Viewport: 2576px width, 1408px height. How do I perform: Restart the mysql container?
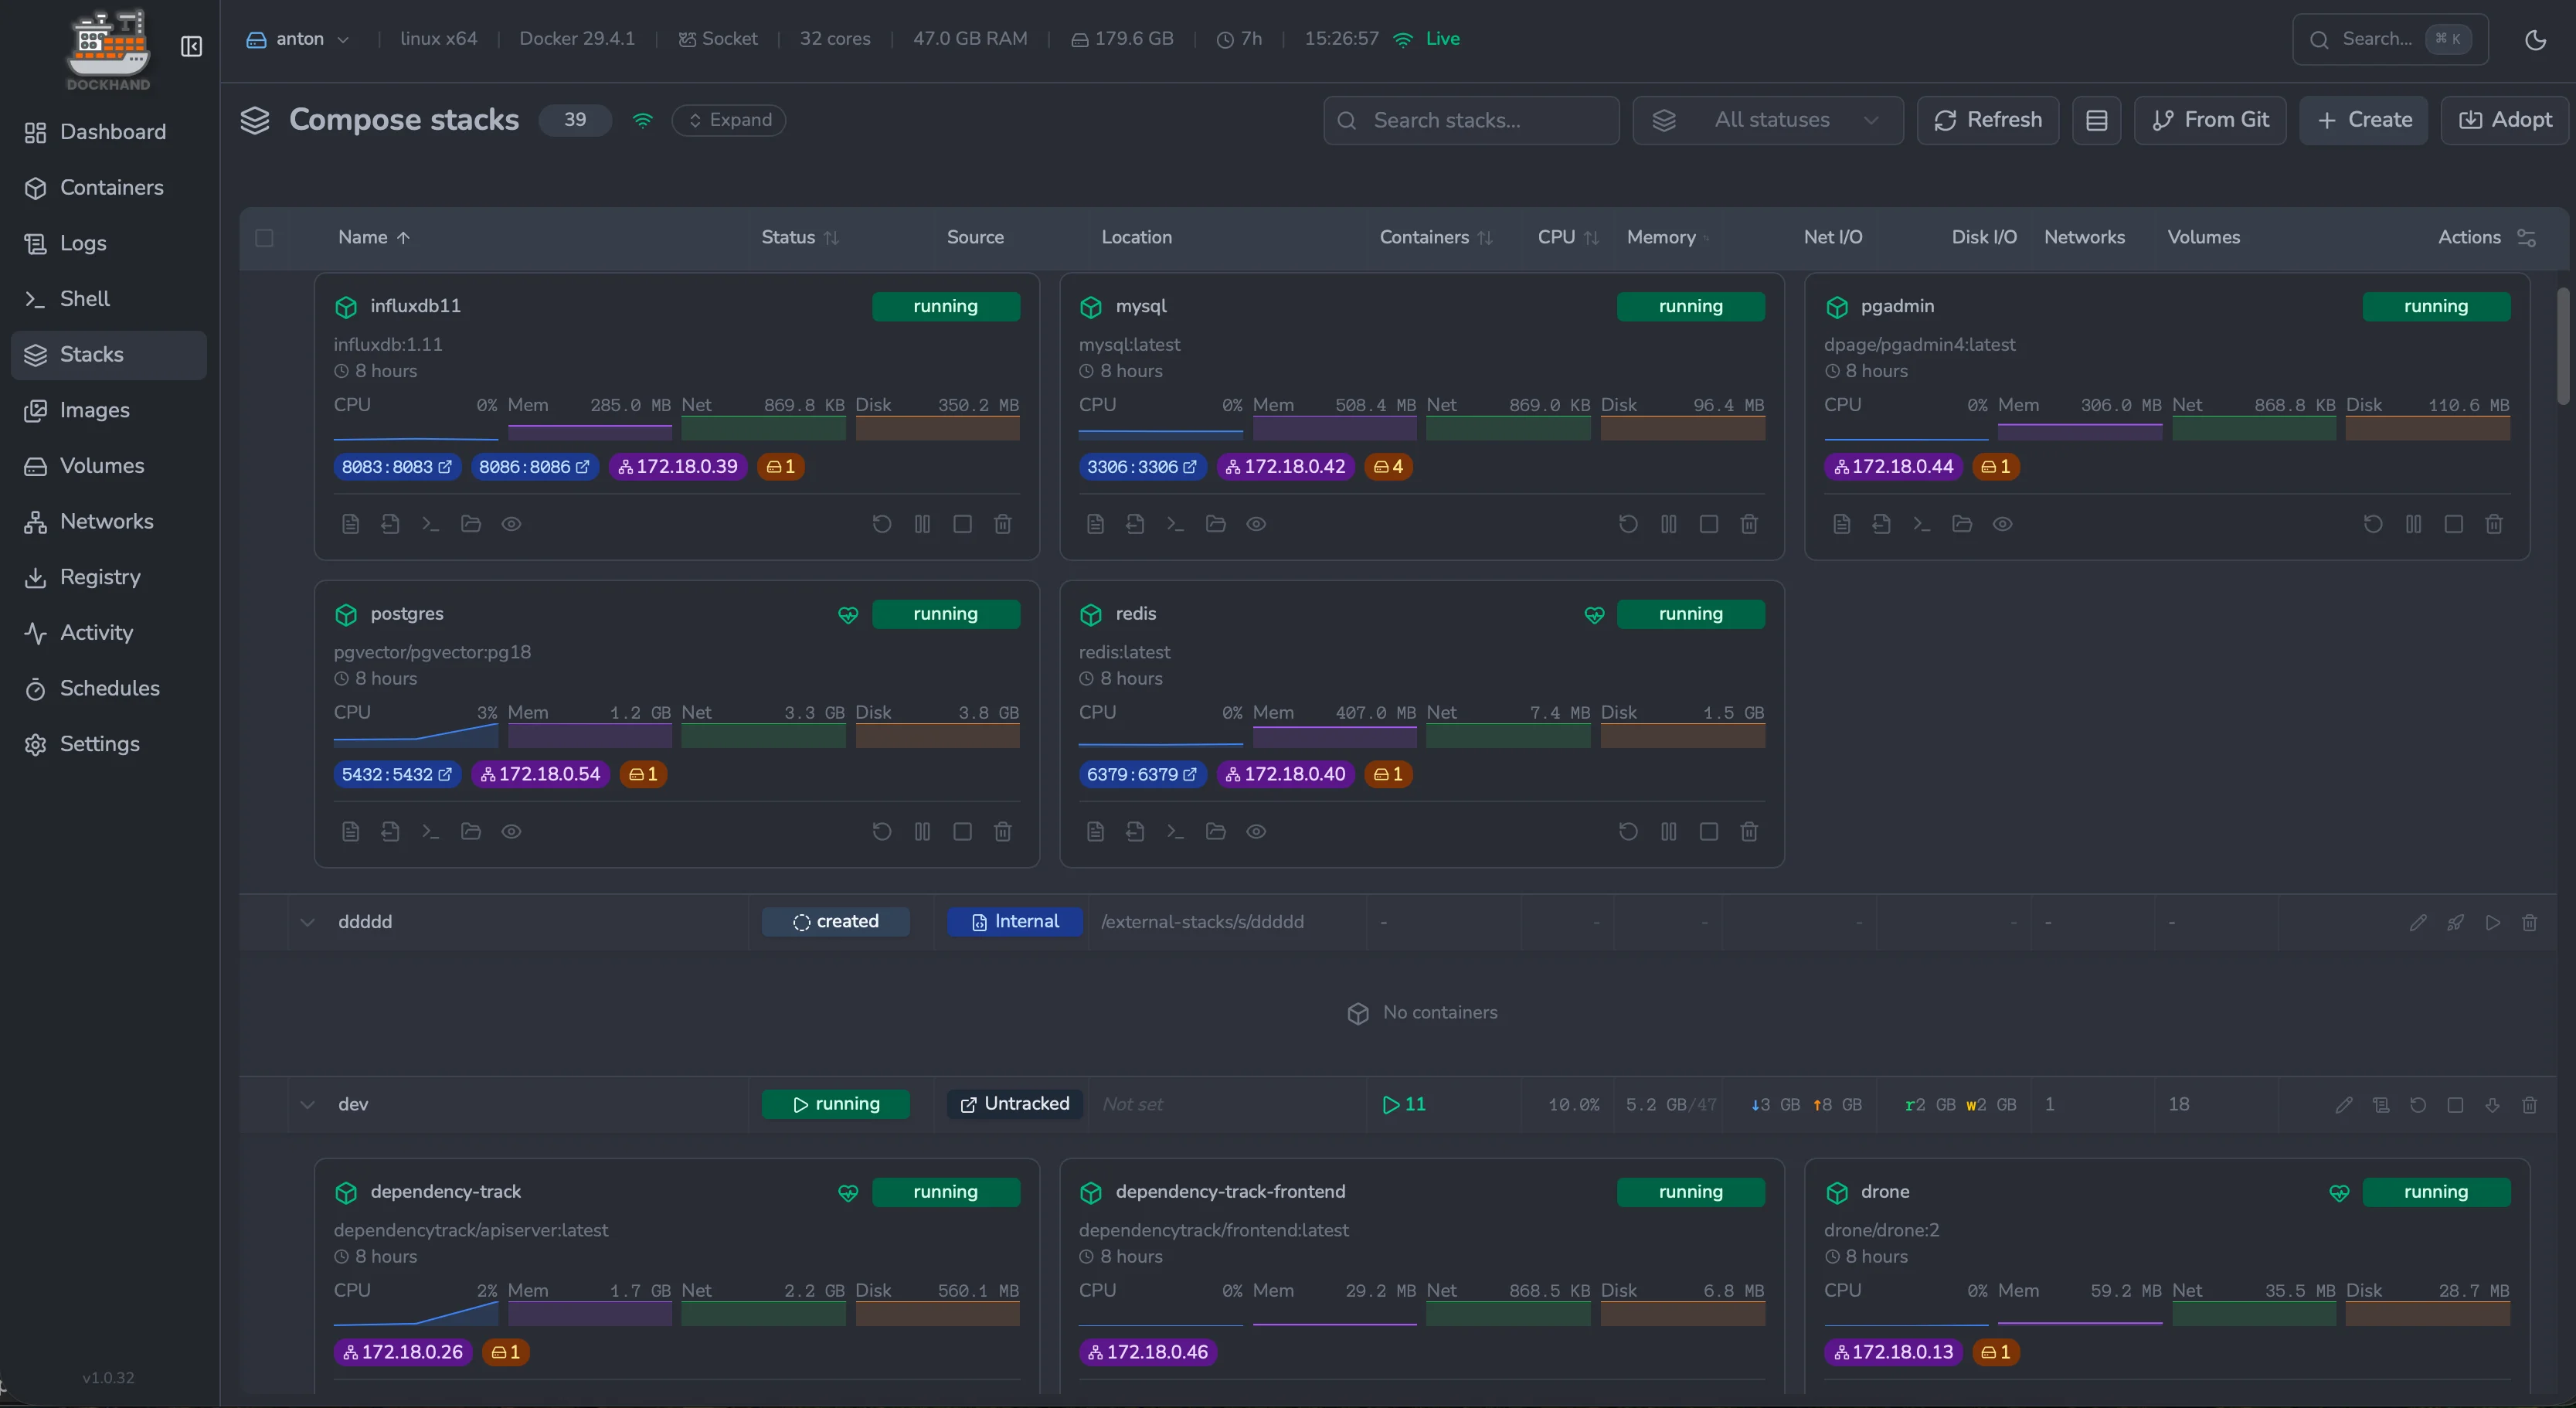tap(1628, 524)
